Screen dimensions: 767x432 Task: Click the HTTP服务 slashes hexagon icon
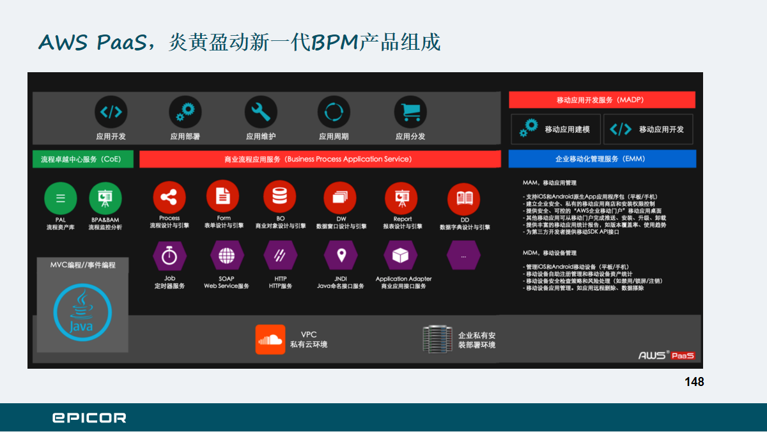(280, 256)
